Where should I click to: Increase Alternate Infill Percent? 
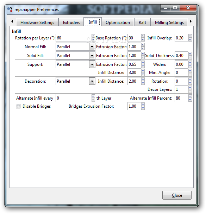click(190, 96)
